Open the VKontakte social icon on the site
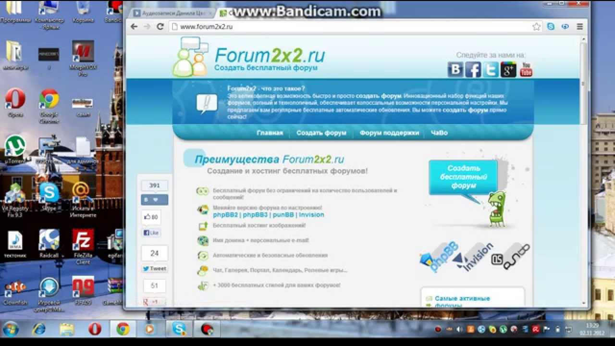Image resolution: width=615 pixels, height=346 pixels. 455,70
